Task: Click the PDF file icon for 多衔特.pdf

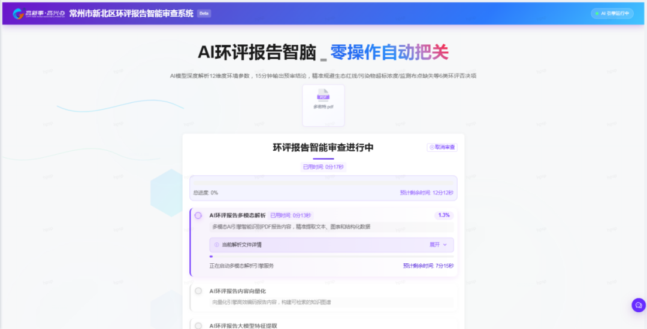Action: click(x=323, y=95)
